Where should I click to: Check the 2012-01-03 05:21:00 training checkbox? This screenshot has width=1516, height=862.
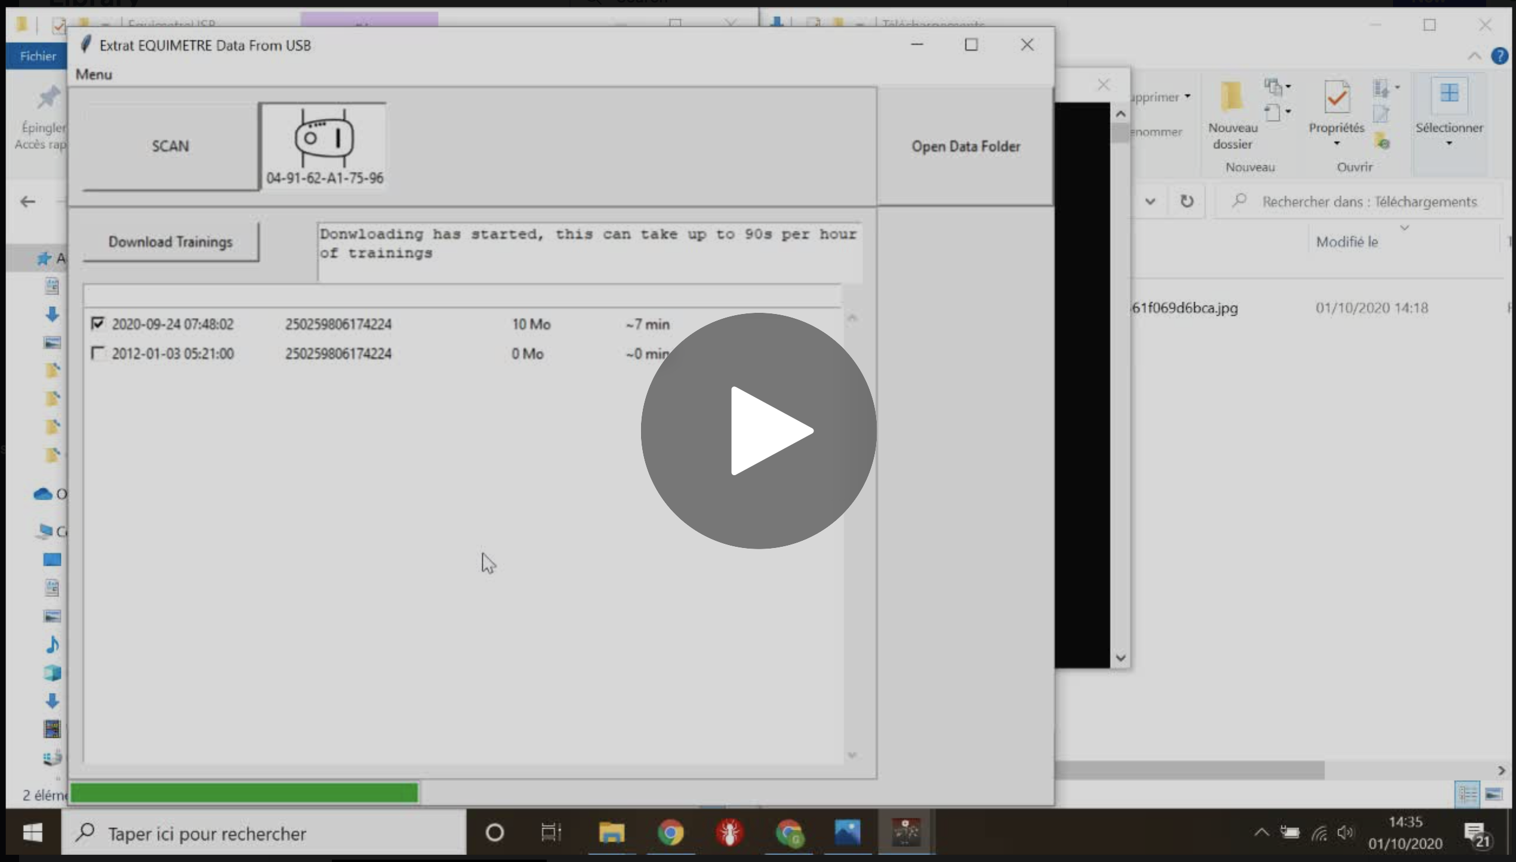pos(97,353)
